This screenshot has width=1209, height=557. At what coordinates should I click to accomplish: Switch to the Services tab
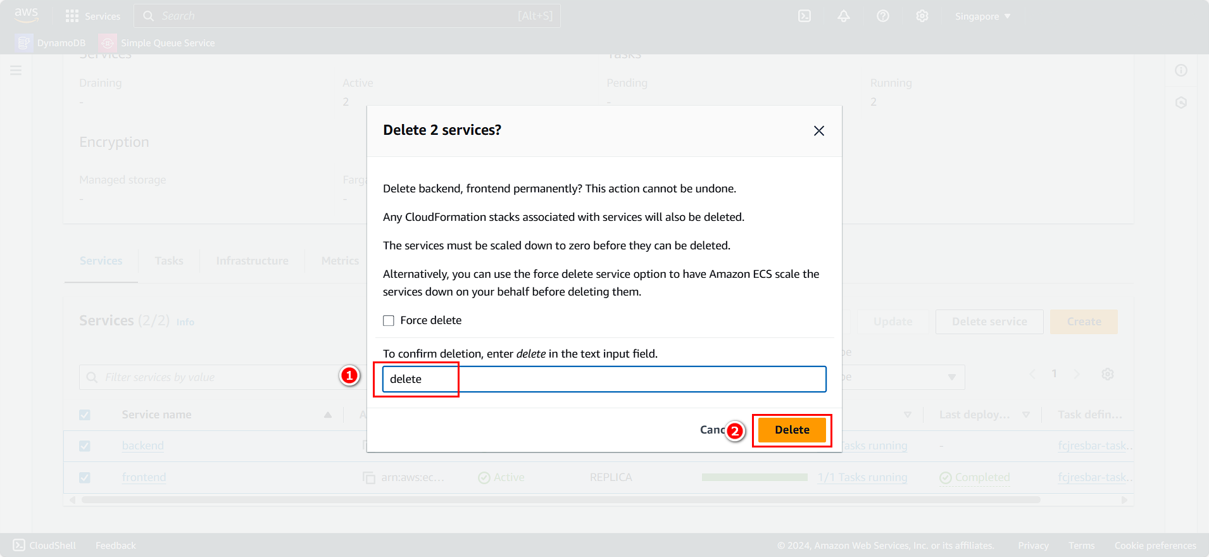coord(101,261)
